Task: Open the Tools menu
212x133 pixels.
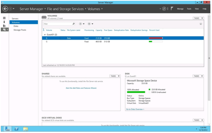Action: 189,9
